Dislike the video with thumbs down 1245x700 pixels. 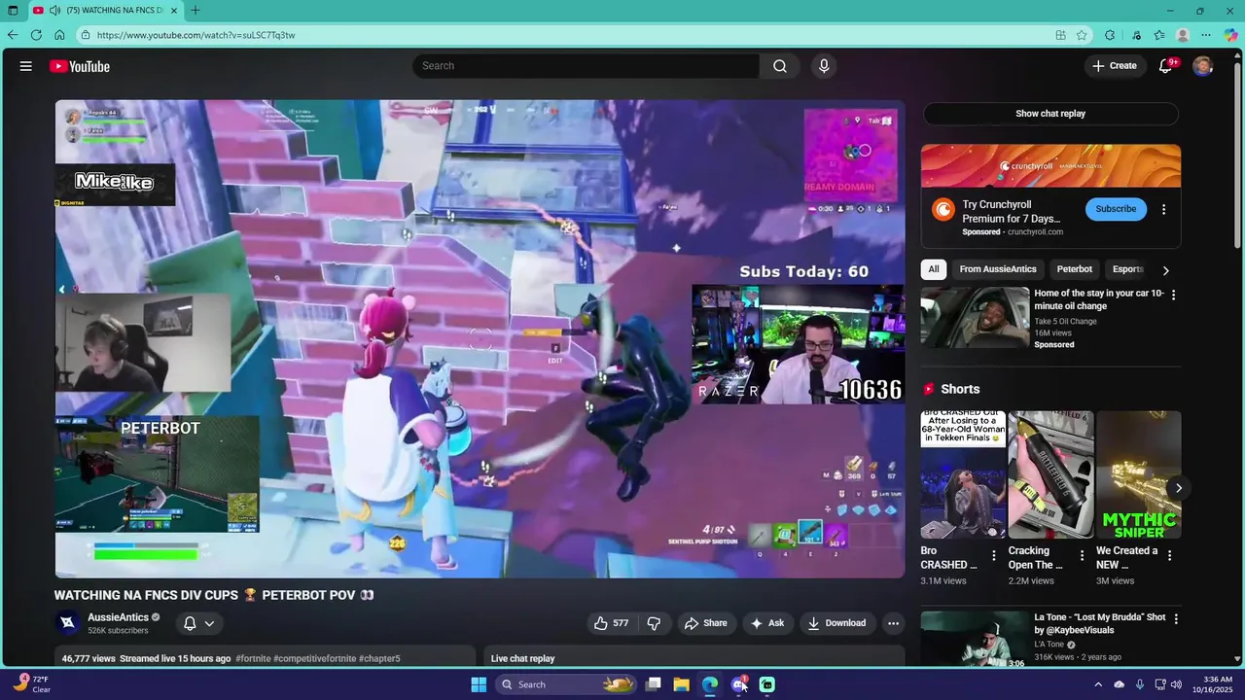(654, 623)
